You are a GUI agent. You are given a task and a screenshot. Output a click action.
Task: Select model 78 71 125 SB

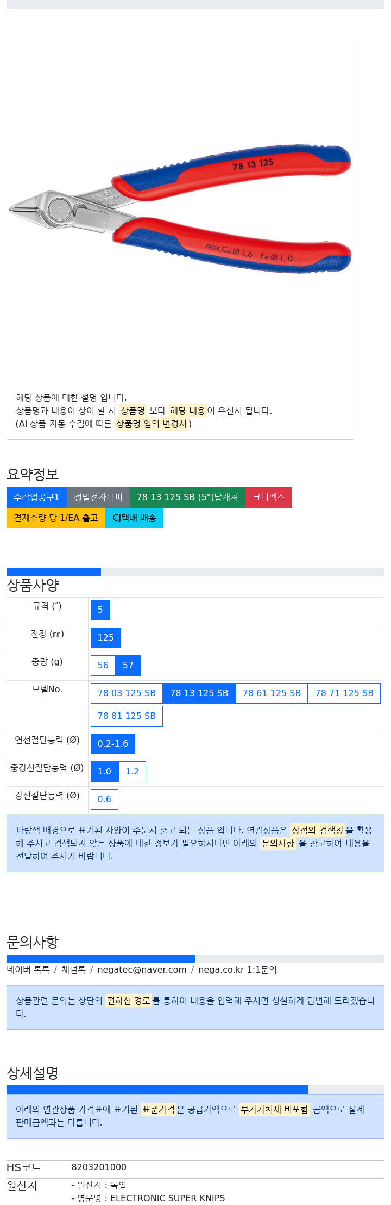point(344,693)
